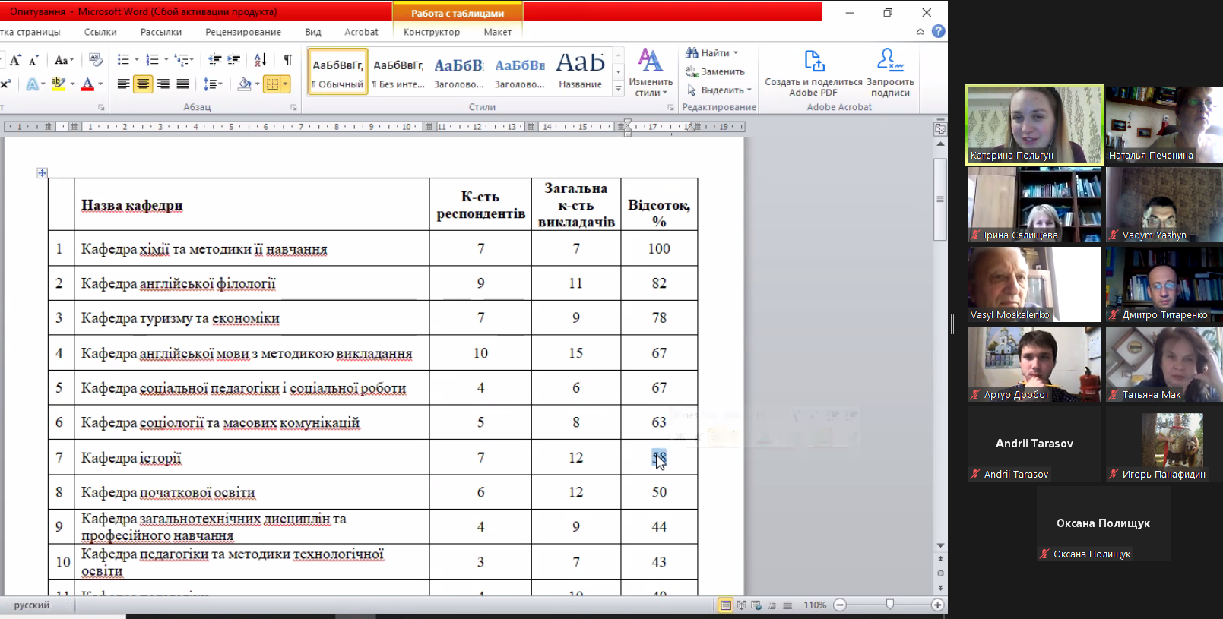The width and height of the screenshot is (1223, 619).
Task: Click the Заменить button
Action: [715, 71]
